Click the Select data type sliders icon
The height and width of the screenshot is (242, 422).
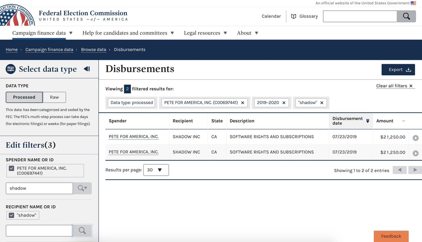coord(11,69)
